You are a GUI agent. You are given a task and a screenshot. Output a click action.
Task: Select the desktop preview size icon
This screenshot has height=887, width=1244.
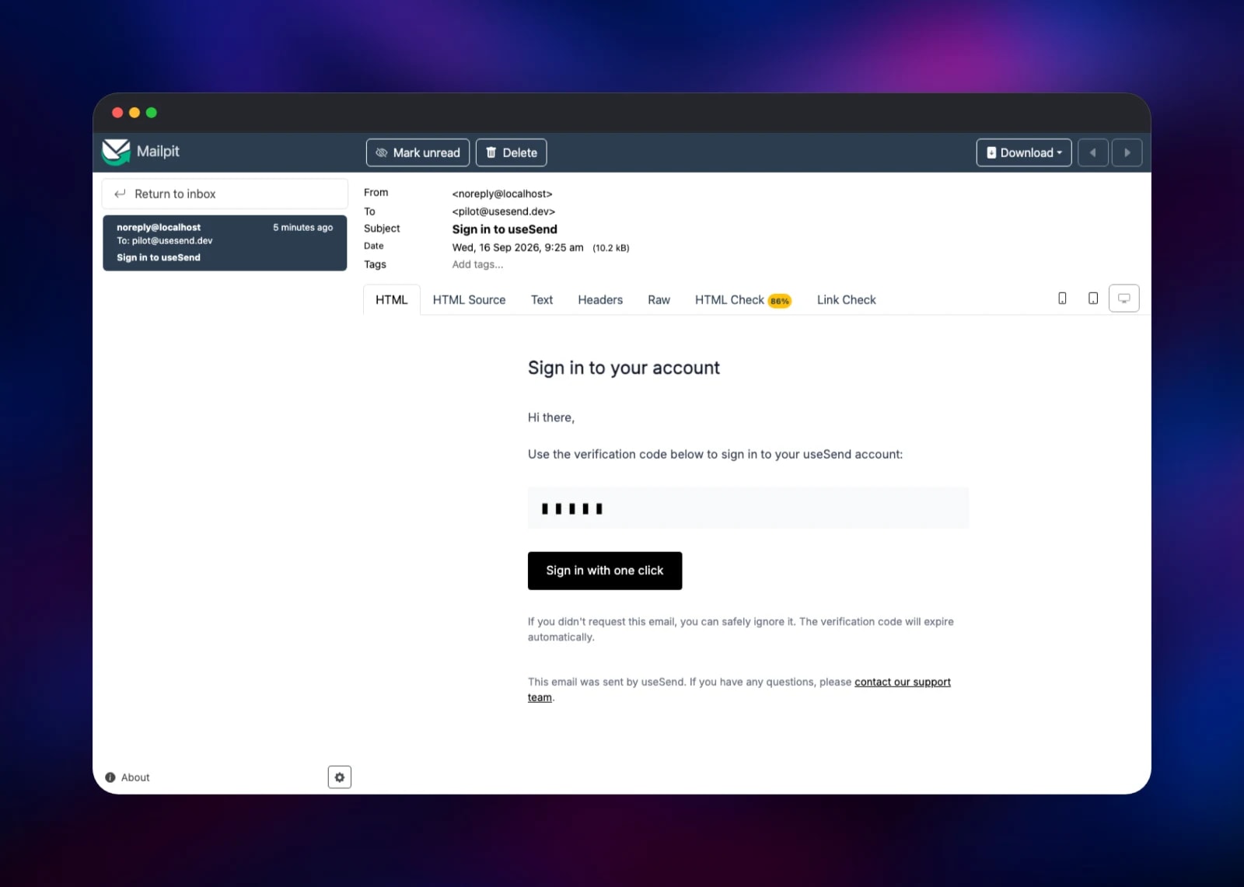pos(1123,299)
